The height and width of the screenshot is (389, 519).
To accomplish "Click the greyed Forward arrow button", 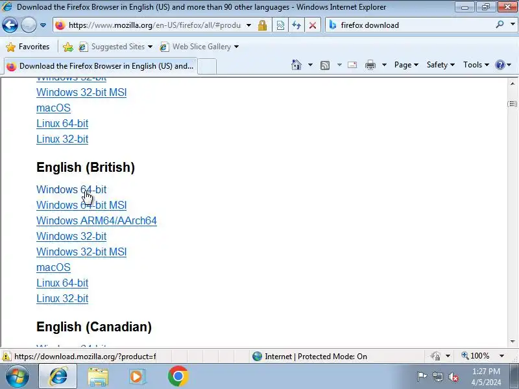I will (29, 25).
